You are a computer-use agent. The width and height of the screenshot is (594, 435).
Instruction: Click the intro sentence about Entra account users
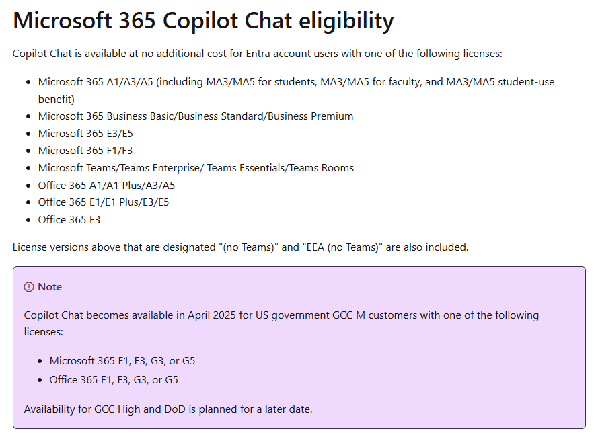pyautogui.click(x=257, y=54)
